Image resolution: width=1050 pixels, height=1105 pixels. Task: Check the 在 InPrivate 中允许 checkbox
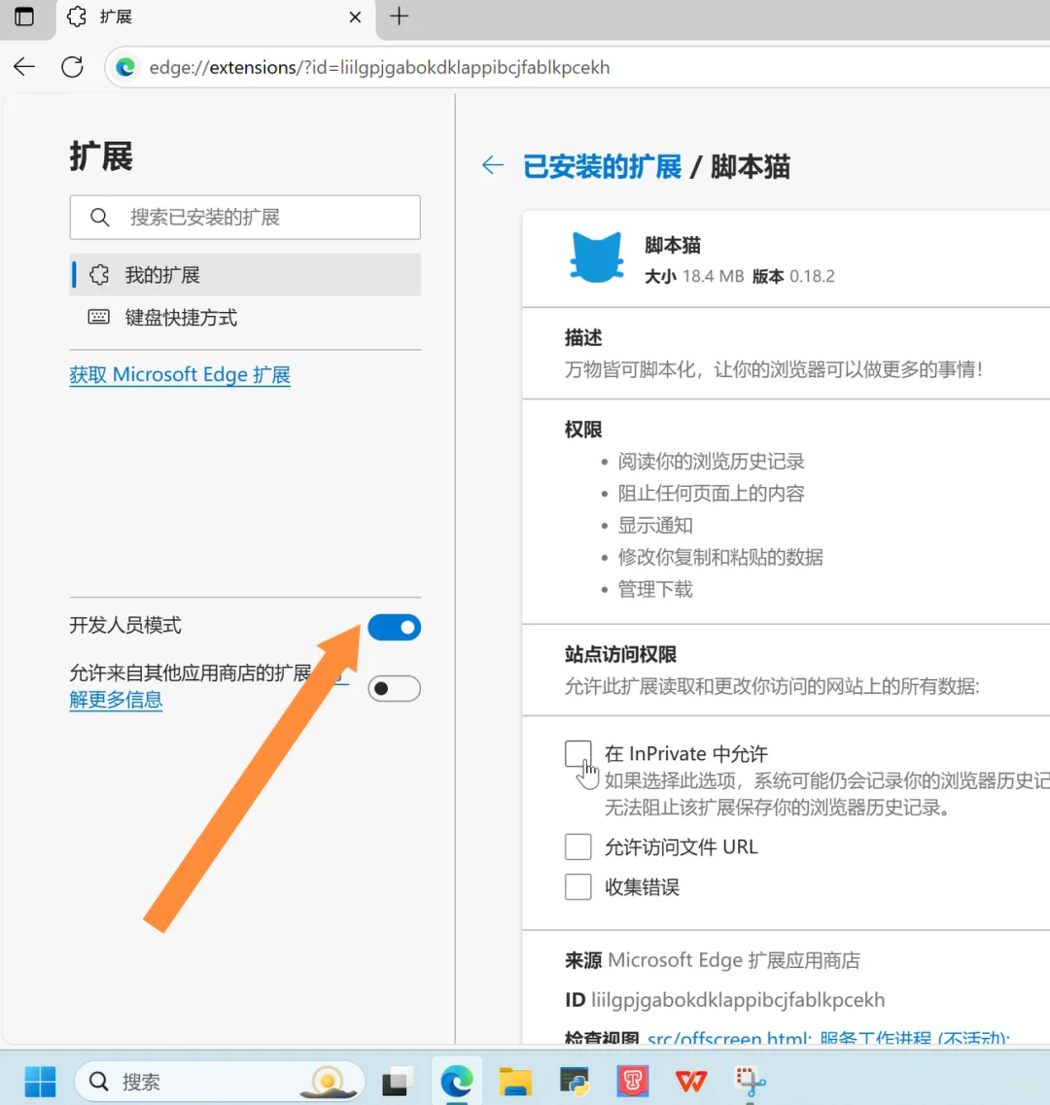click(x=577, y=753)
